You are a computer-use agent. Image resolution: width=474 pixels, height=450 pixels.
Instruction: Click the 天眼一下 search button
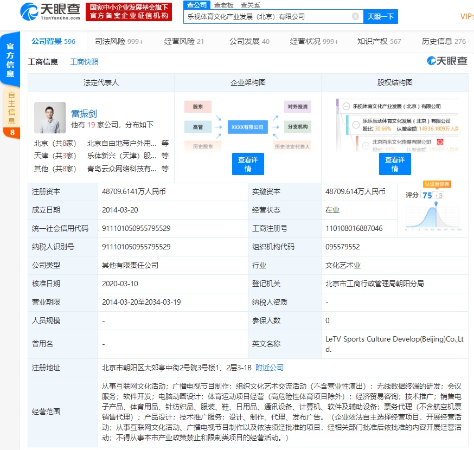(x=380, y=16)
